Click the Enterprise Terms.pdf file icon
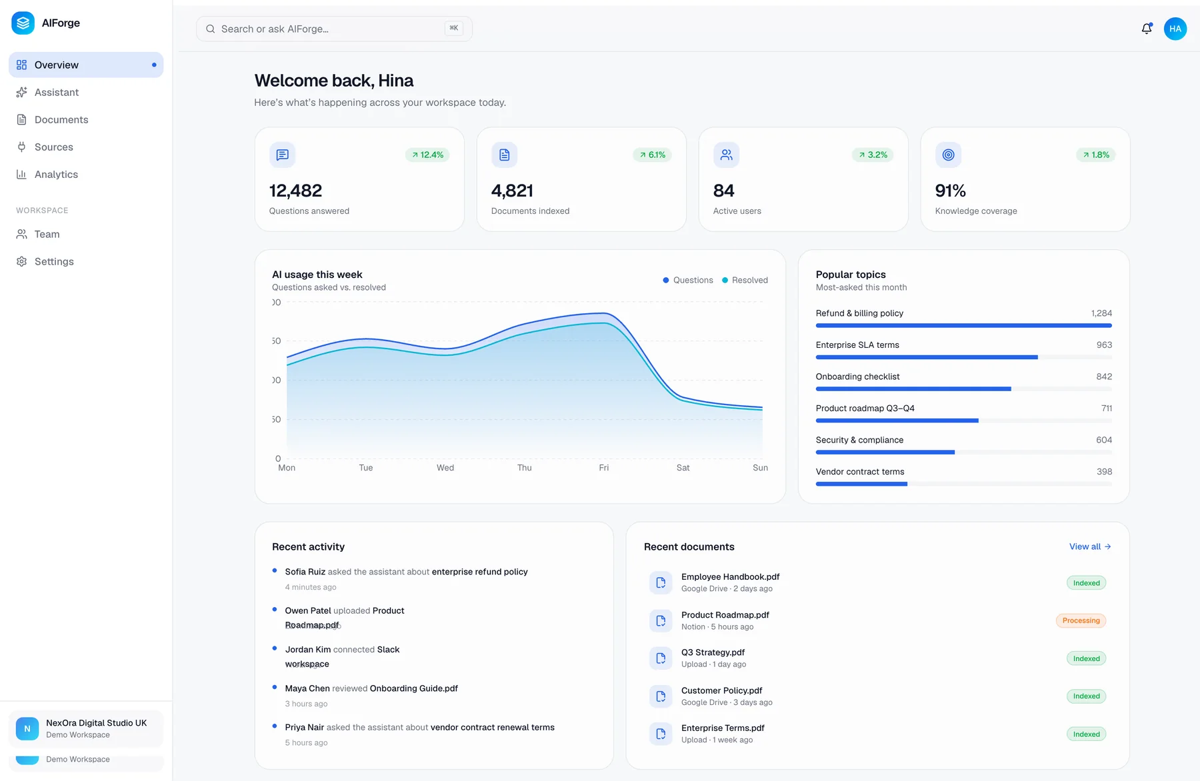This screenshot has height=781, width=1200. click(661, 734)
